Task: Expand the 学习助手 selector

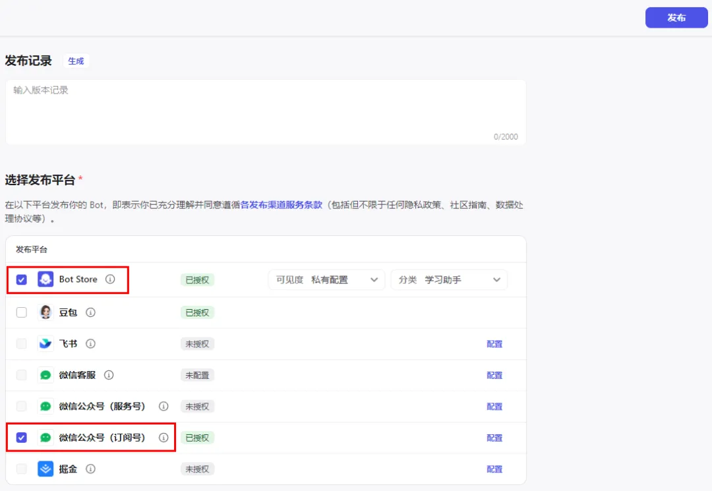Action: [461, 279]
